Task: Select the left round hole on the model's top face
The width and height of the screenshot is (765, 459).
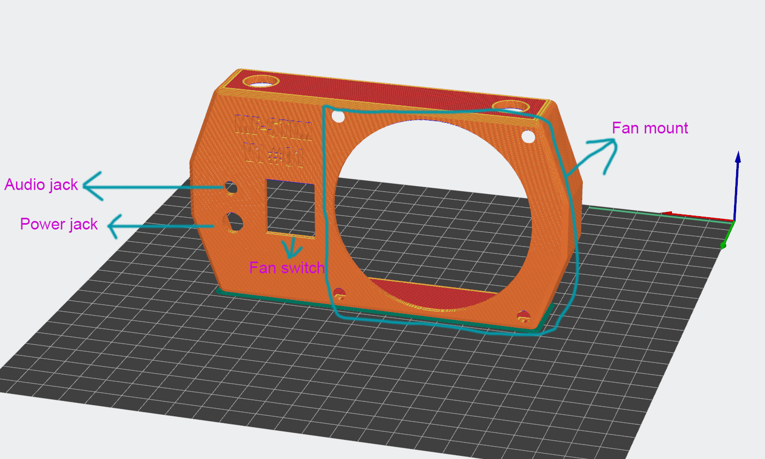Action: click(x=261, y=82)
